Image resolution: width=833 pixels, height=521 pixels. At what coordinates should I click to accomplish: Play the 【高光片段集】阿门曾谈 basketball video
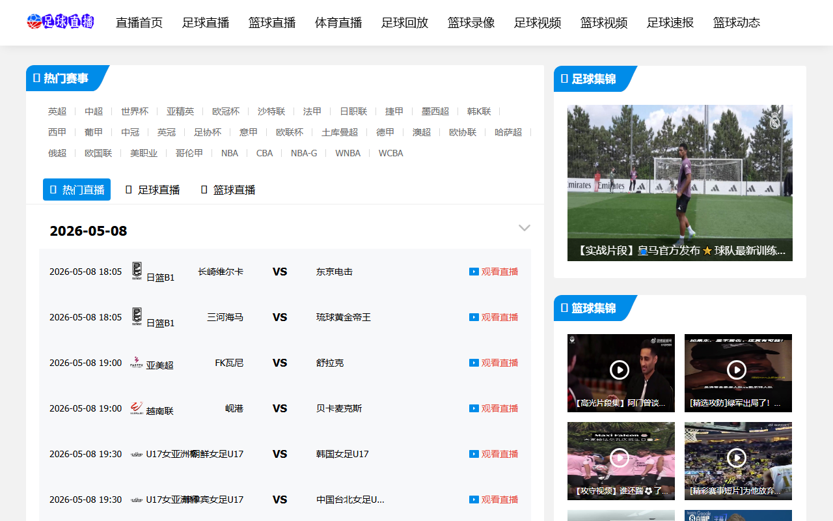621,373
